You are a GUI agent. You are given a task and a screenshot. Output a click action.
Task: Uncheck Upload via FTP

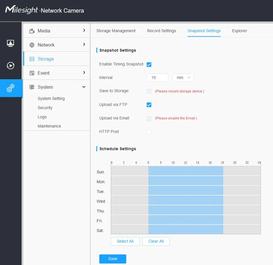tap(149, 105)
